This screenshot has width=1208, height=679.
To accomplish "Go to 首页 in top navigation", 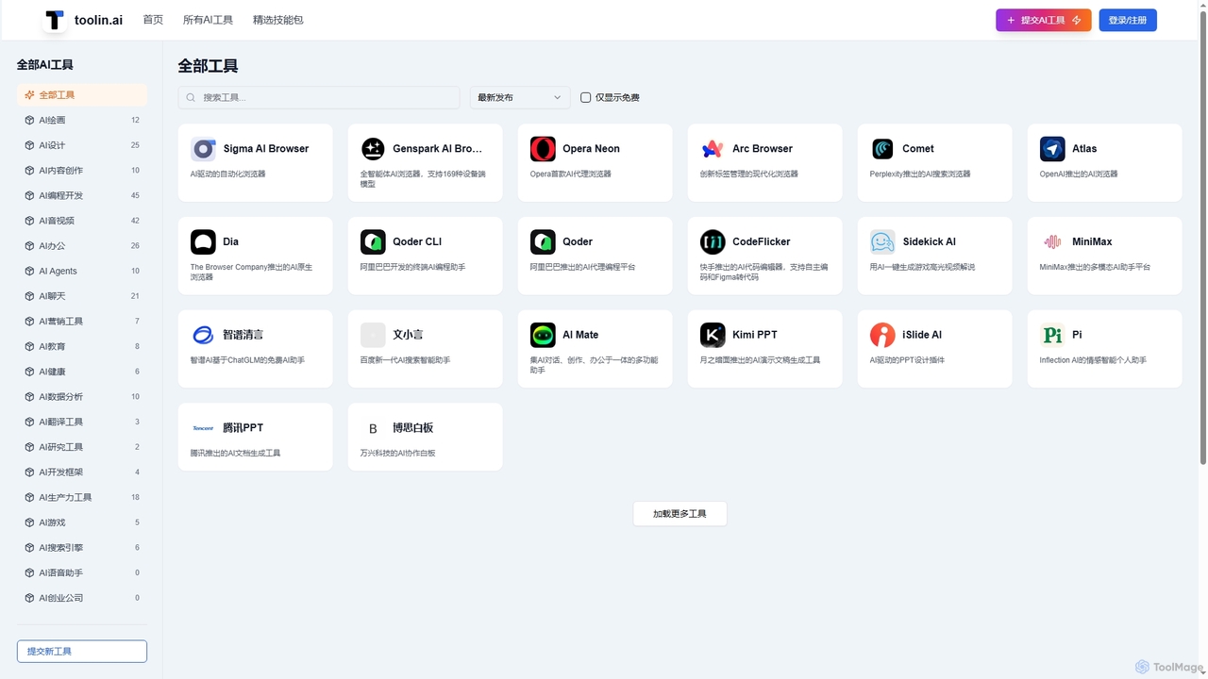I will point(153,20).
